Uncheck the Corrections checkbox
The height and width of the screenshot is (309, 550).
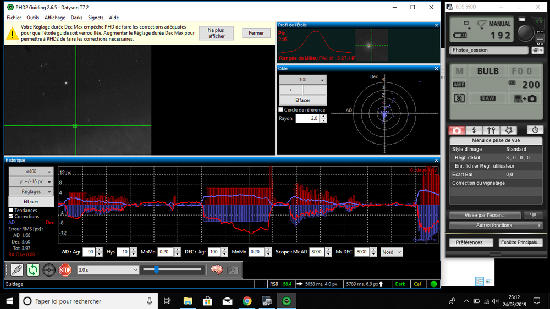pyautogui.click(x=11, y=217)
